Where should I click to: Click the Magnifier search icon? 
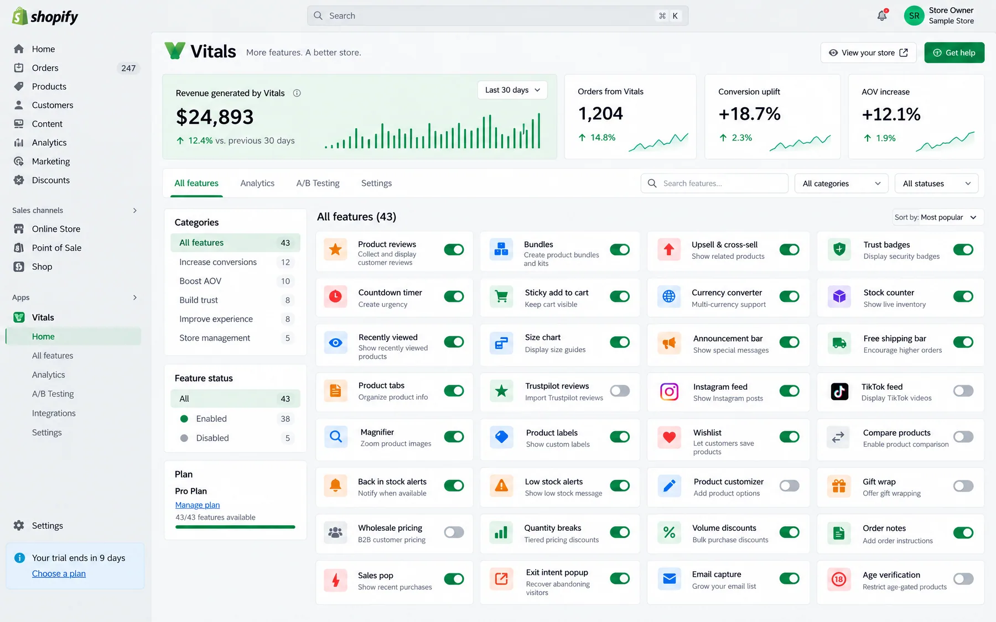[335, 437]
